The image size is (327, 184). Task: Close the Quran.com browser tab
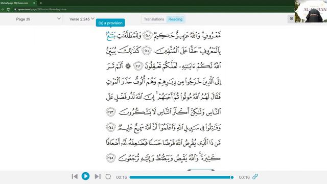[x=34, y=3]
